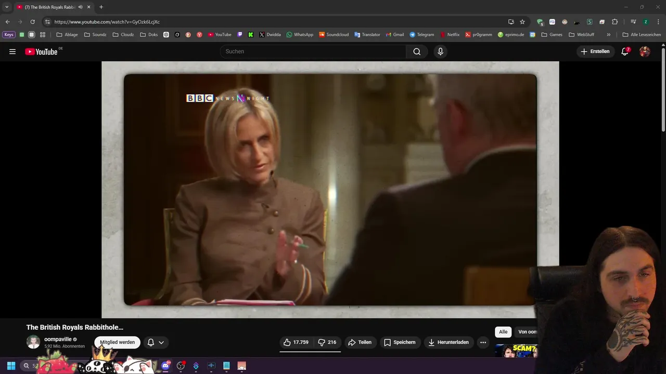Download video with Herunterladen button
The height and width of the screenshot is (374, 666).
click(x=448, y=342)
